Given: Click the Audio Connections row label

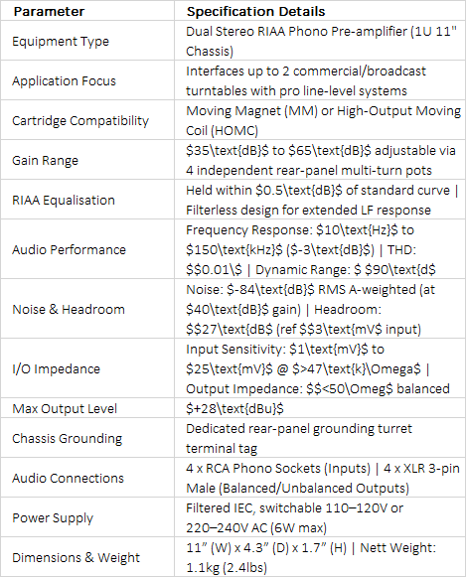Looking at the screenshot, I should (x=69, y=478).
